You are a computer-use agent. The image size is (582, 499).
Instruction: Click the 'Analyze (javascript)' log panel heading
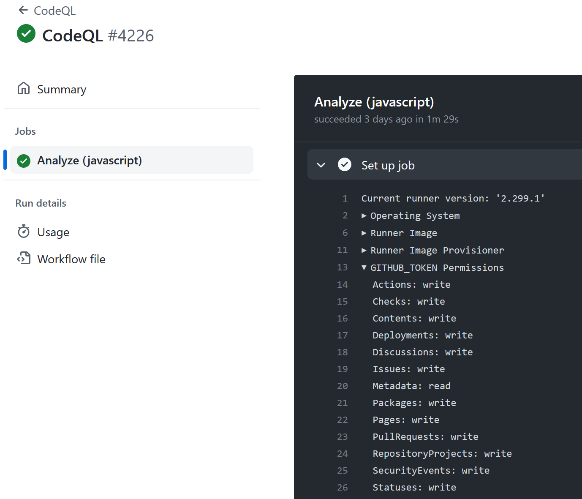coord(374,102)
